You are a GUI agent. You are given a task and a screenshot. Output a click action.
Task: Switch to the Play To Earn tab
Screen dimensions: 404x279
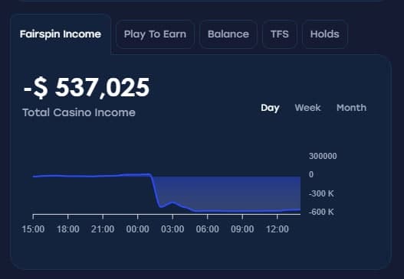tap(155, 34)
